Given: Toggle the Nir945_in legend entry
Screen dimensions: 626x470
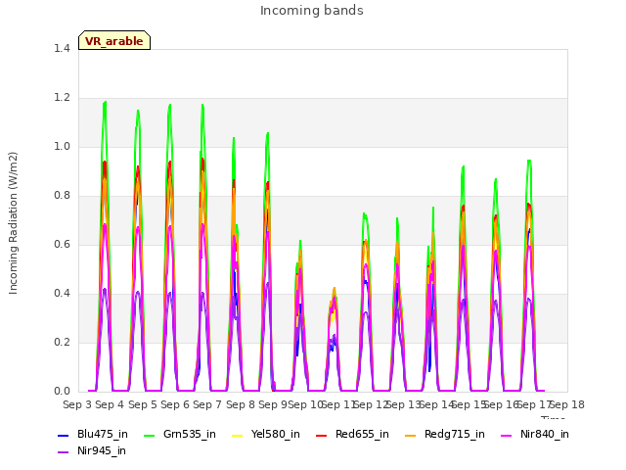Looking at the screenshot, I should [92, 450].
